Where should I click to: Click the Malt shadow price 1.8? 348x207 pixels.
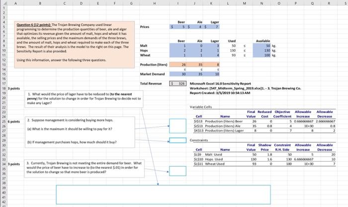coord(269,154)
